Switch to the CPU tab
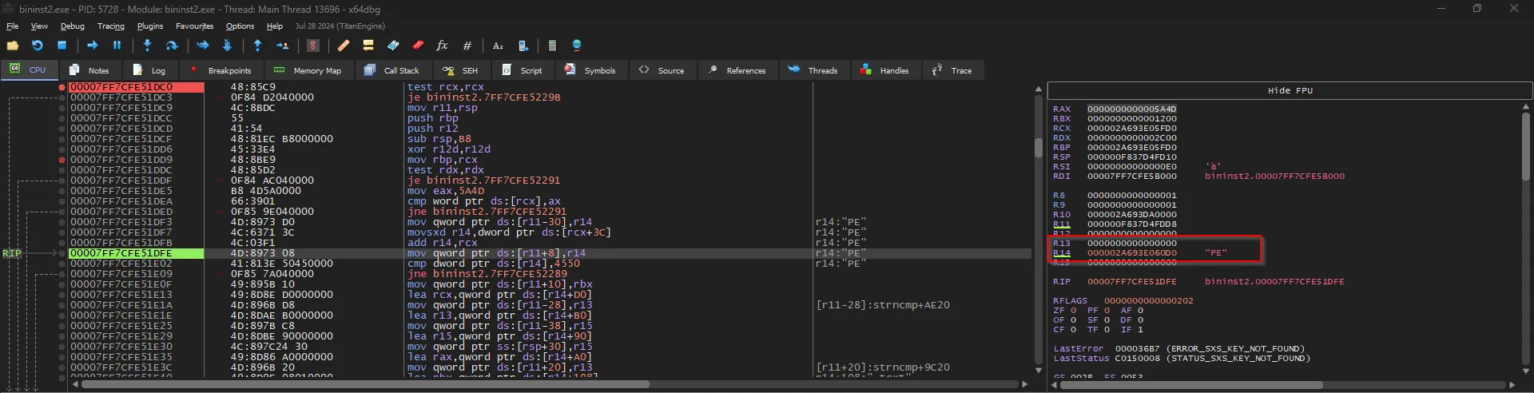Screen dimensions: 1534x393 click(28, 69)
